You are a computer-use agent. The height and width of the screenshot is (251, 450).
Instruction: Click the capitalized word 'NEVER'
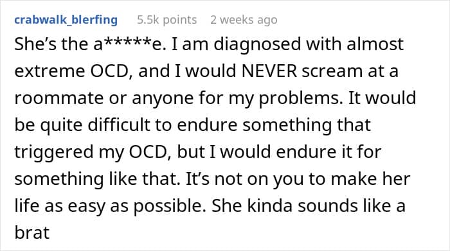point(269,71)
